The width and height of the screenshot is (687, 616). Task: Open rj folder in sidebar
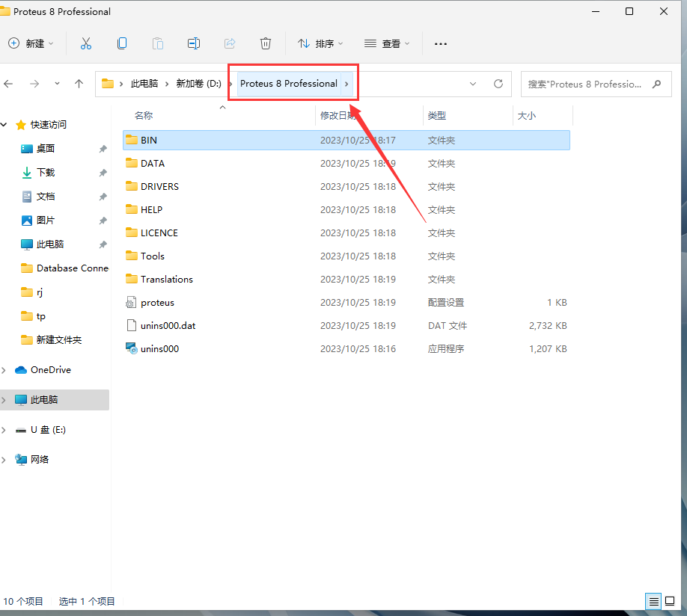[x=40, y=292]
